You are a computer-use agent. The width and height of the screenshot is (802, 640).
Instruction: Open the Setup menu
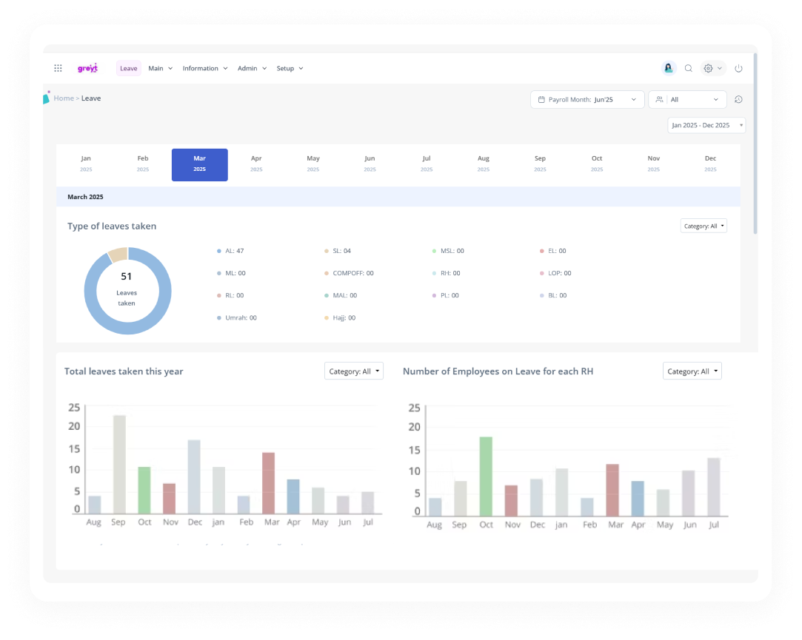(x=290, y=69)
